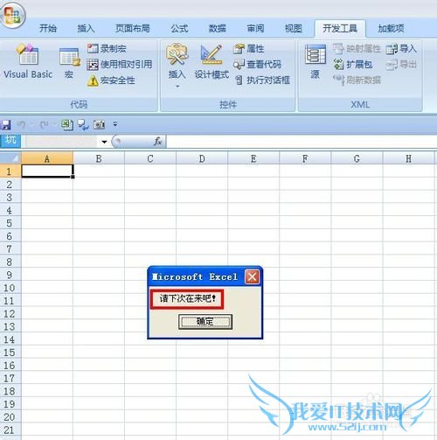Click the fx insert function button
Viewport: 437px width, 440px height.
157,142
